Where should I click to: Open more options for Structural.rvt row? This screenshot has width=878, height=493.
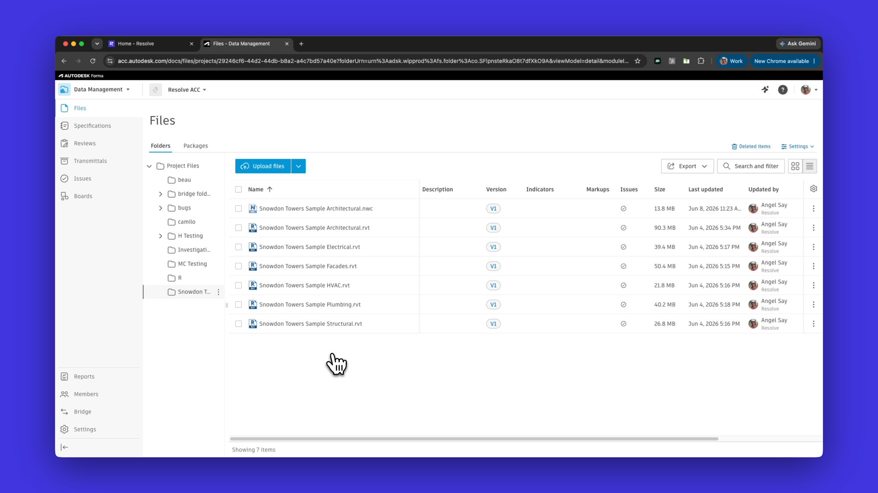(813, 324)
